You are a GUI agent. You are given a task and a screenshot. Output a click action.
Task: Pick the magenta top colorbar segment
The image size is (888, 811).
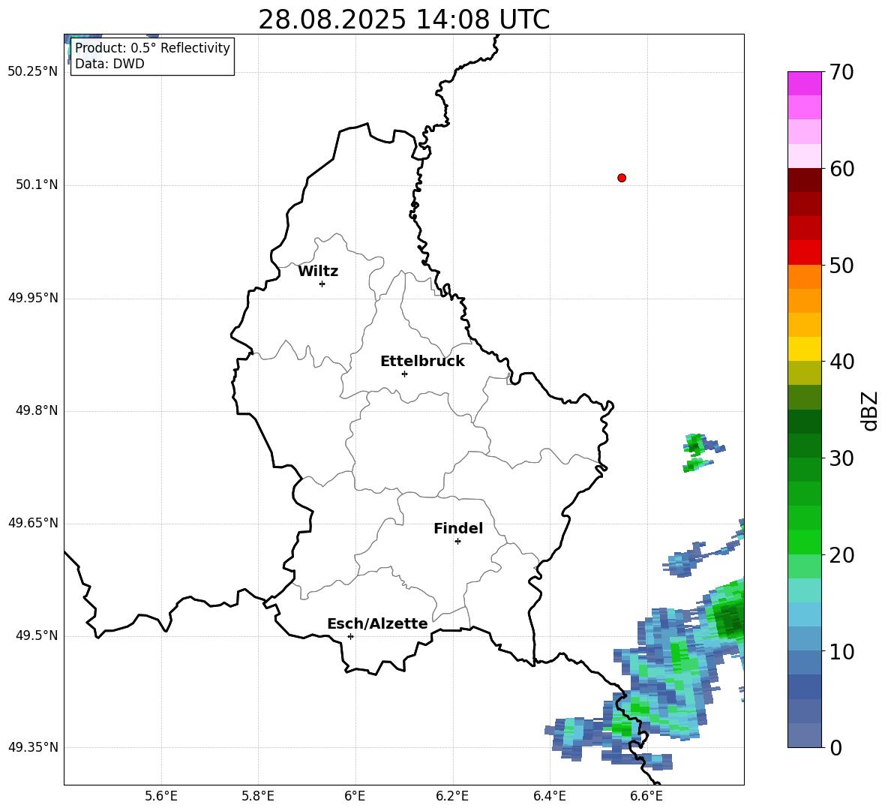tap(804, 83)
